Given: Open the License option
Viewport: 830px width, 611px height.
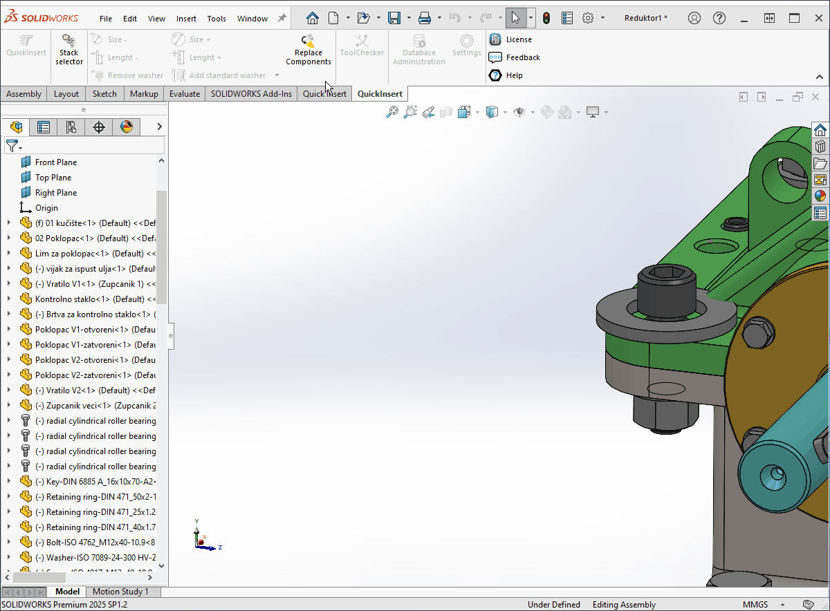Looking at the screenshot, I should click(510, 39).
